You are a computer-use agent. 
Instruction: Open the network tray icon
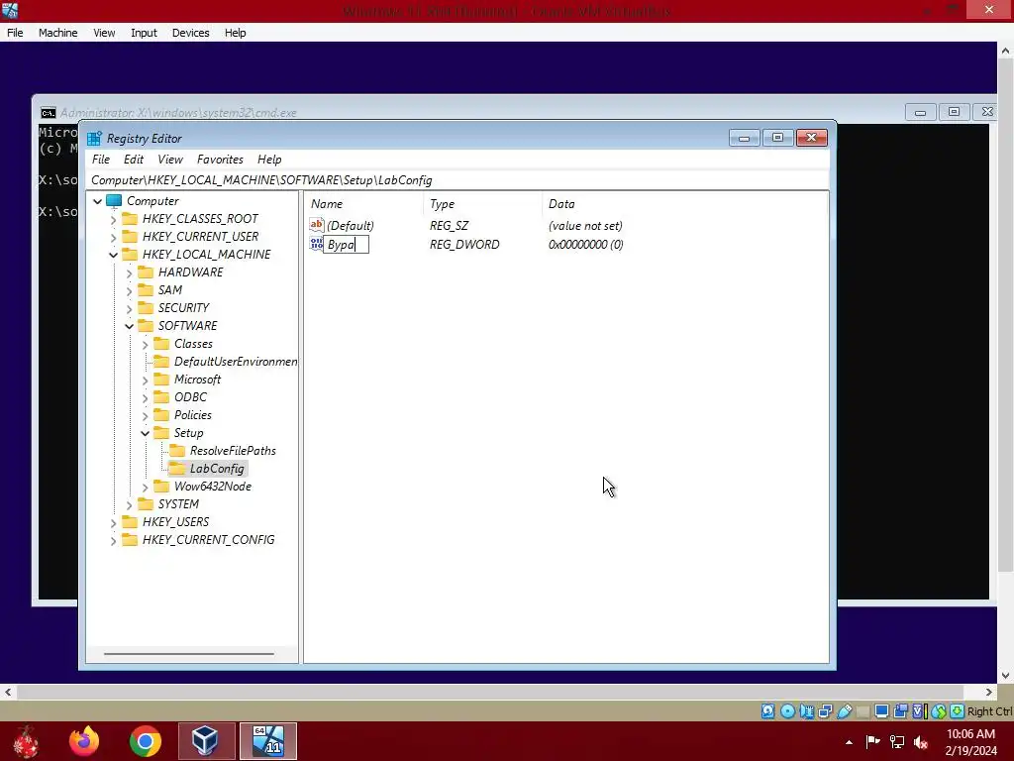897,742
